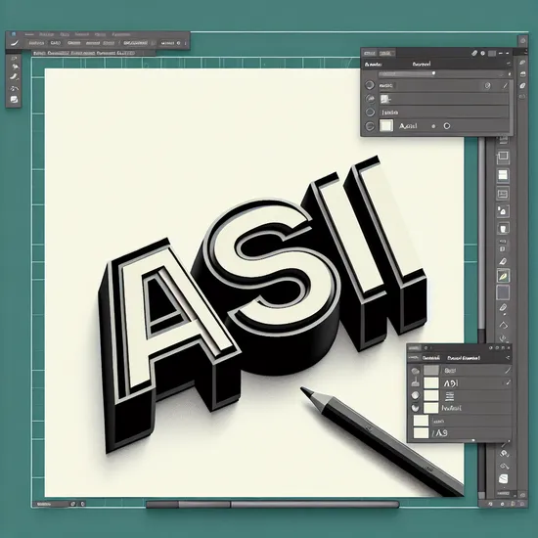Switch to second labeled tab in lower panel
This screenshot has width=538, height=538.
pos(464,358)
